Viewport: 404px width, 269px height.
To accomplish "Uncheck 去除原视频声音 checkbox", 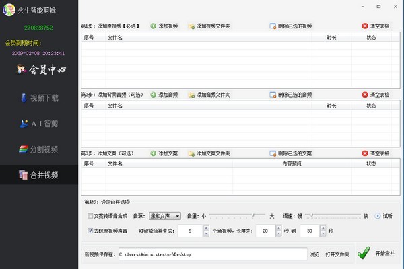I will (91, 231).
